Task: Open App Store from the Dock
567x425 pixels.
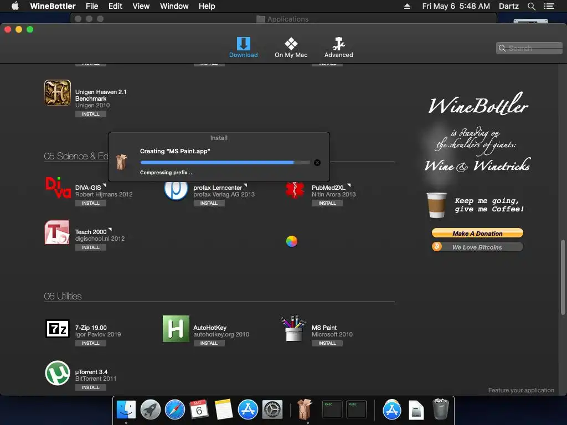Action: click(x=248, y=410)
